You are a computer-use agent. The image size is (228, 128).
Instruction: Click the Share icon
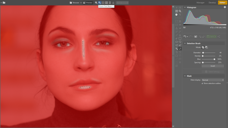pyautogui.click(x=219, y=37)
